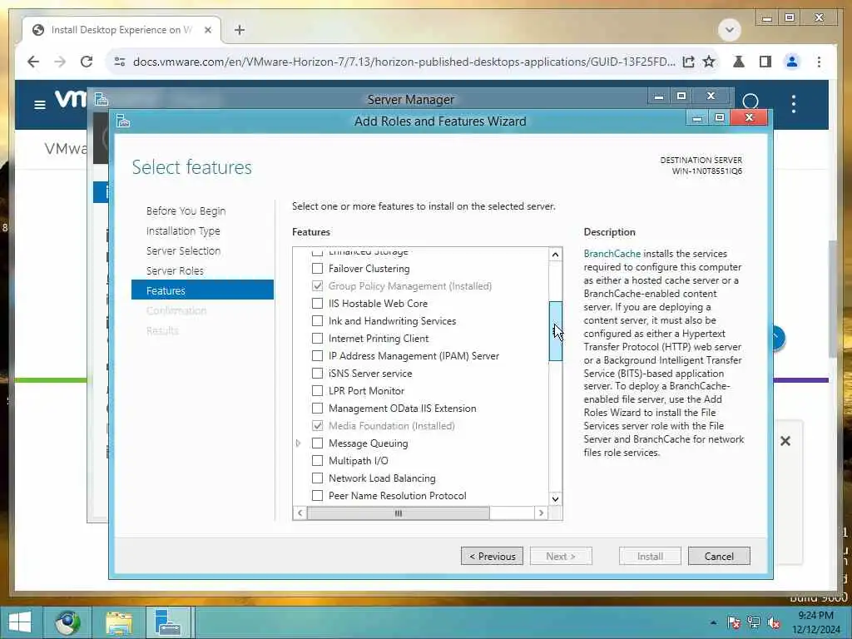Cancel the Add Roles wizard

point(719,556)
